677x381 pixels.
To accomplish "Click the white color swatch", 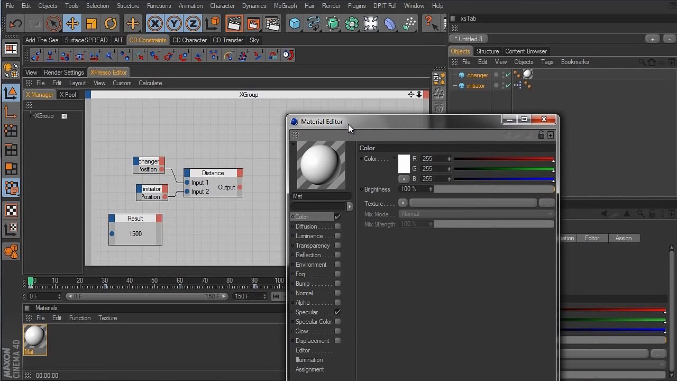I will tap(404, 164).
